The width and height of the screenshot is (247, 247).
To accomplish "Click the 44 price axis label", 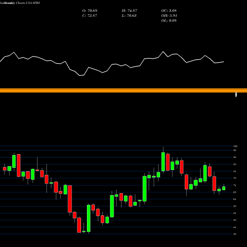I will 235,227.
